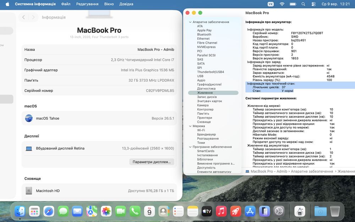Select Графіка/дисплеї in the sidebar
The width and height of the screenshot is (355, 222).
coord(209,84)
